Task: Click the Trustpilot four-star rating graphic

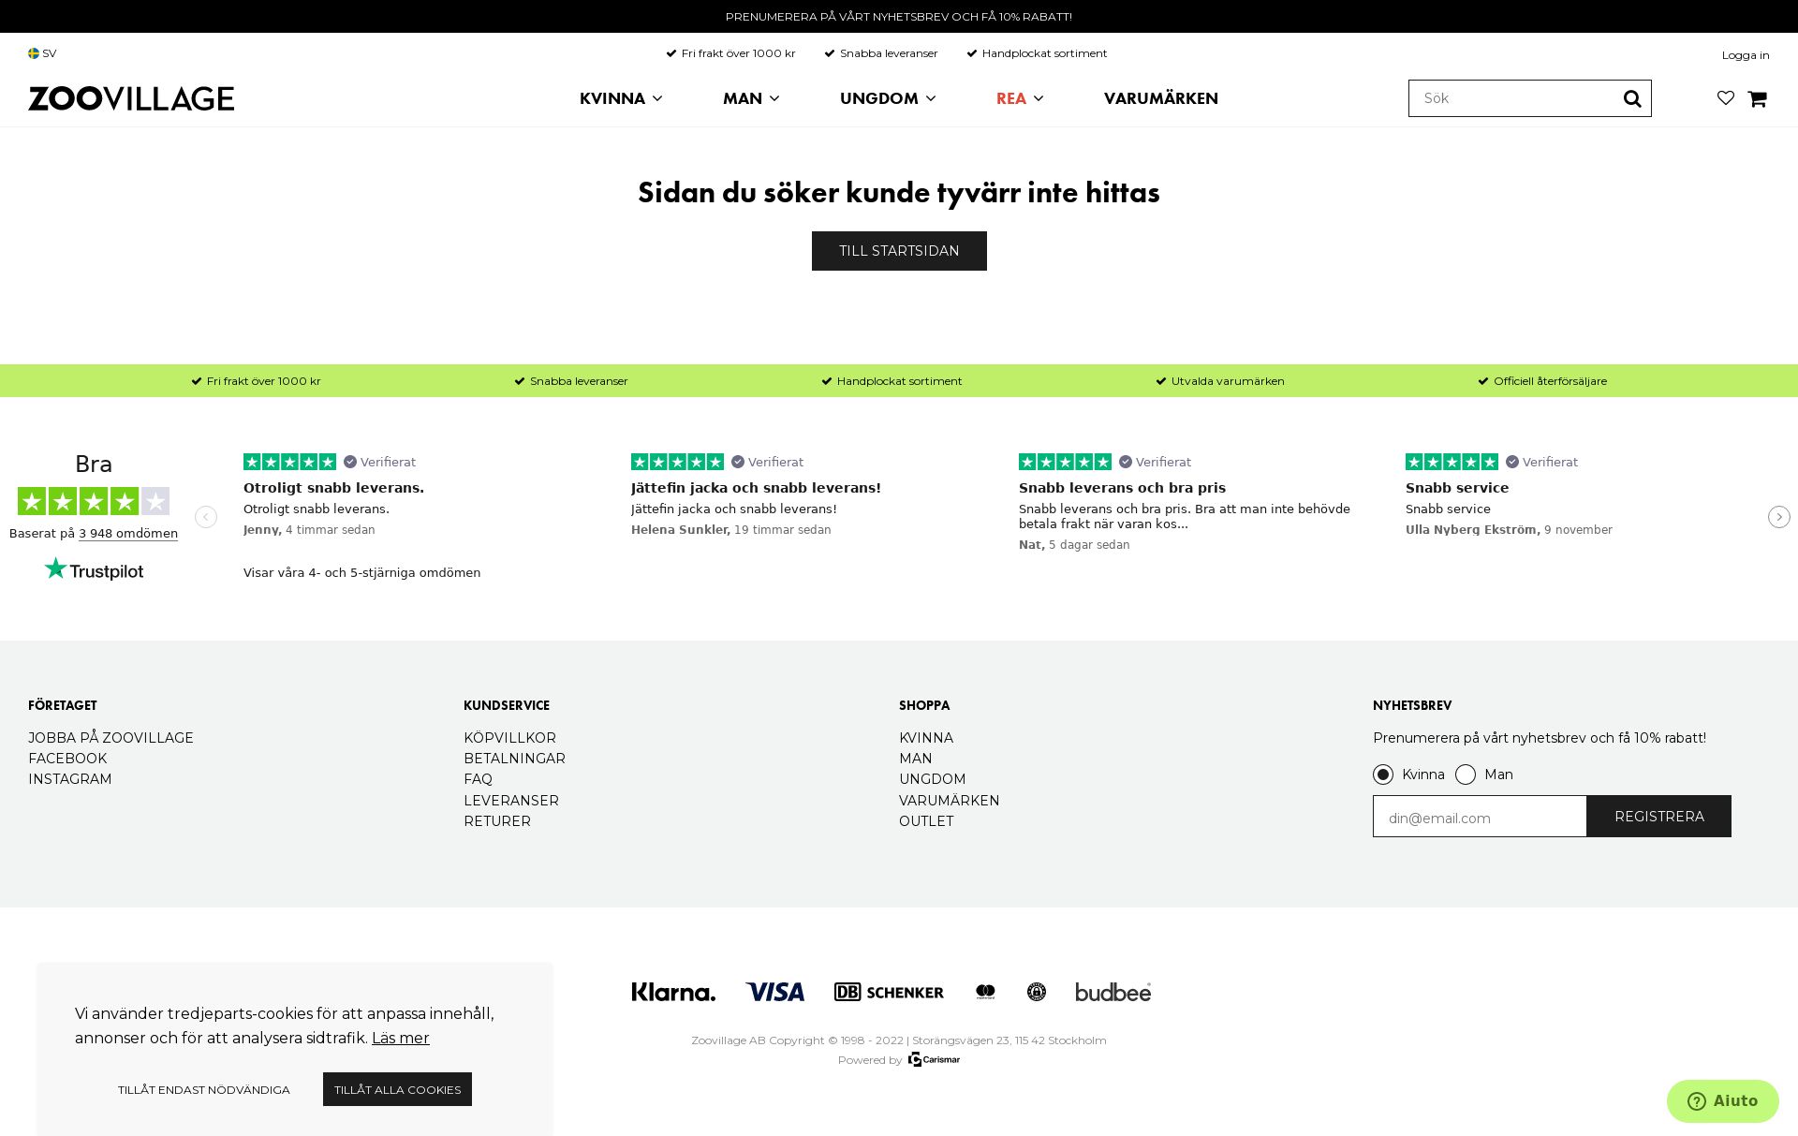Action: [x=94, y=501]
